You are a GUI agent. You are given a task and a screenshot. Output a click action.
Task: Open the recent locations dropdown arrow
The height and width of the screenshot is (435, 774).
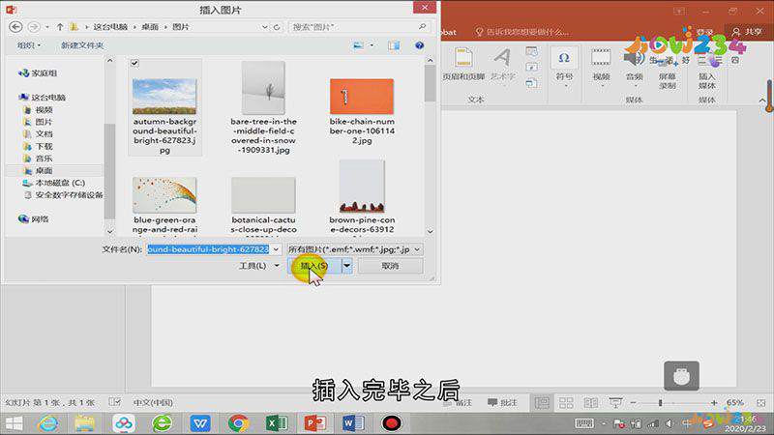46,27
